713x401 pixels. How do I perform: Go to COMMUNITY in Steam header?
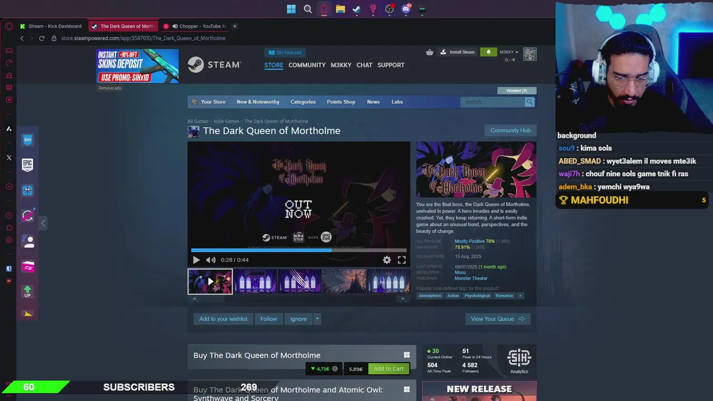307,65
